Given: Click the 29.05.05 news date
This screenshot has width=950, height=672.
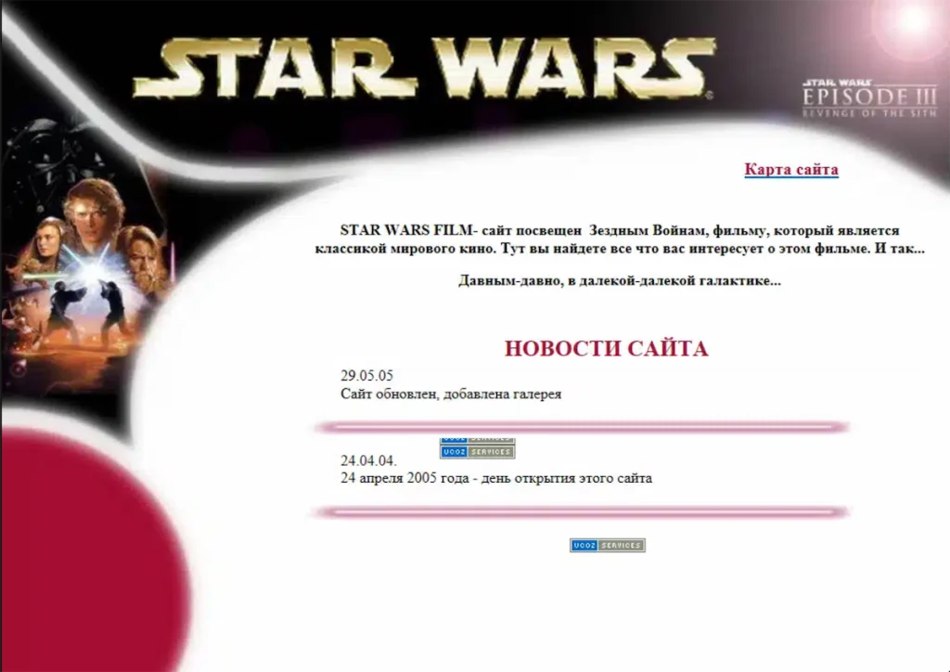Looking at the screenshot, I should click(366, 376).
